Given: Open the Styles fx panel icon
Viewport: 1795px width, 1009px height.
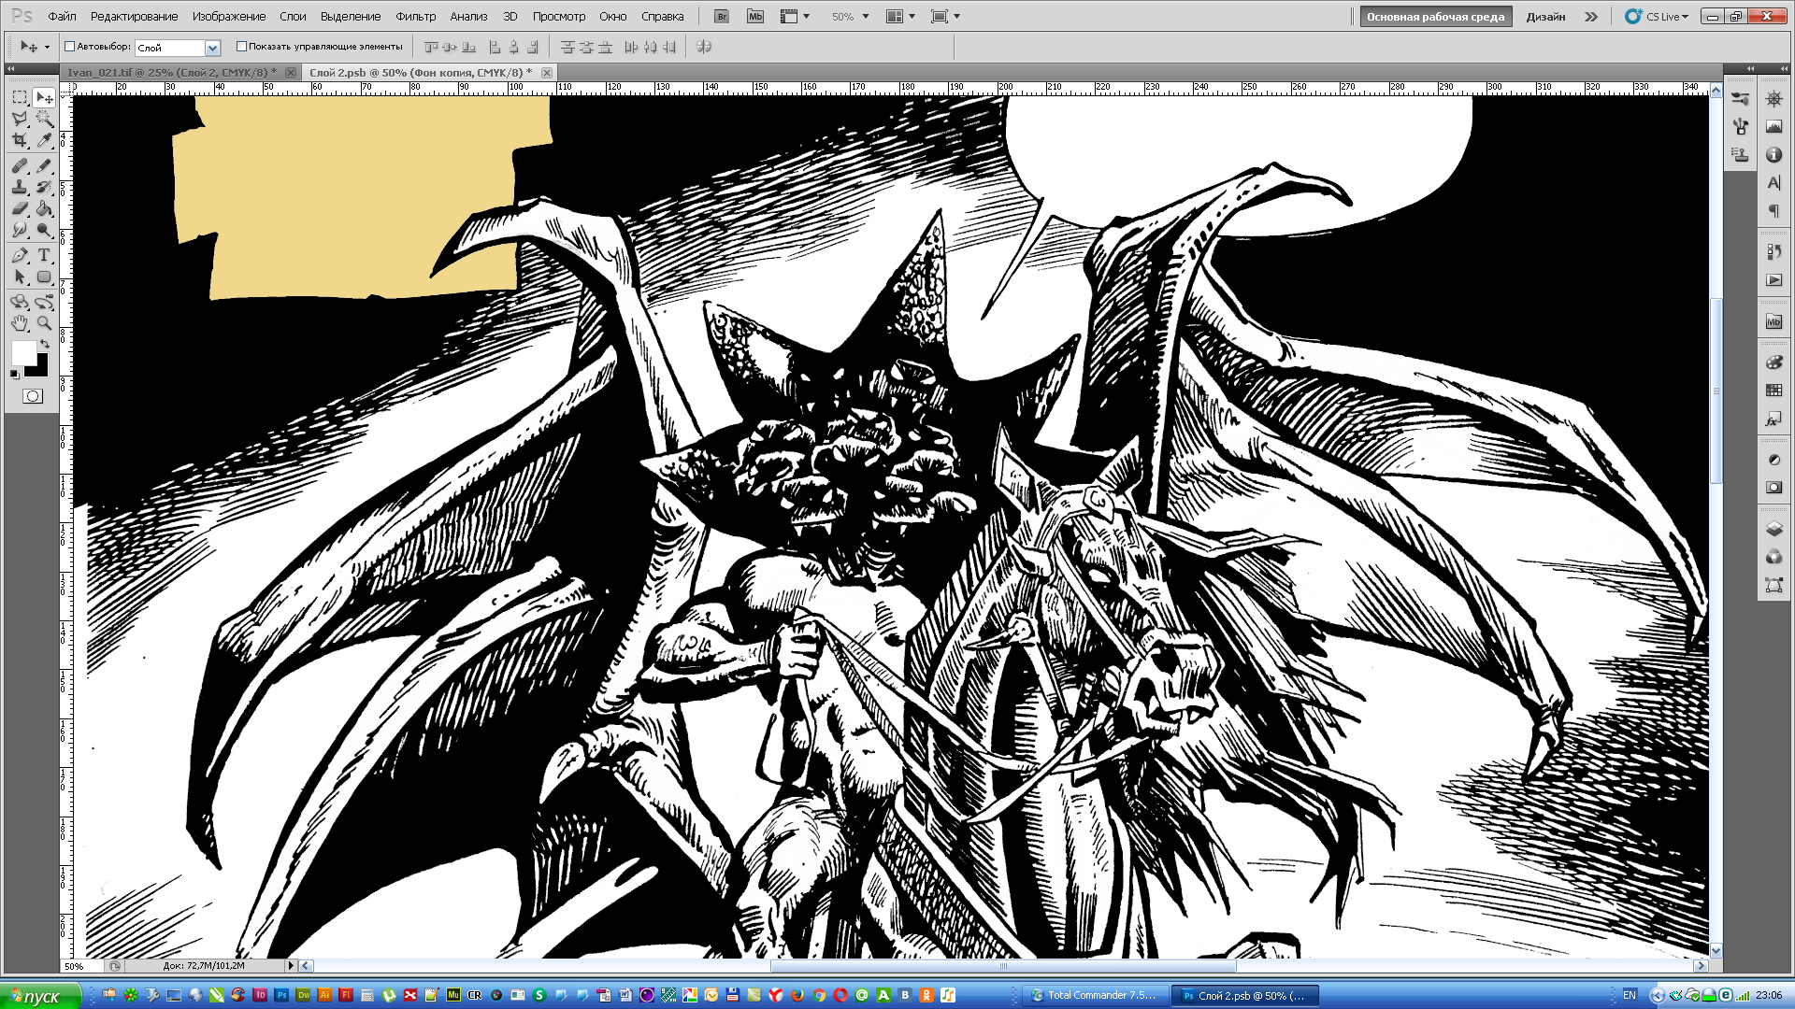Looking at the screenshot, I should coord(1773,419).
